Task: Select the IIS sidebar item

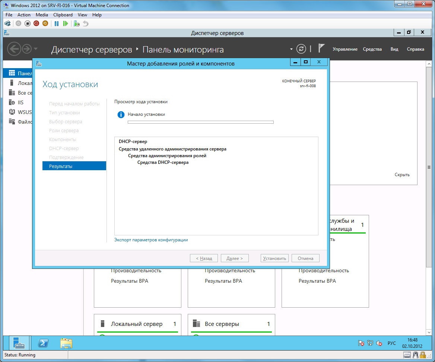Action: click(18, 102)
